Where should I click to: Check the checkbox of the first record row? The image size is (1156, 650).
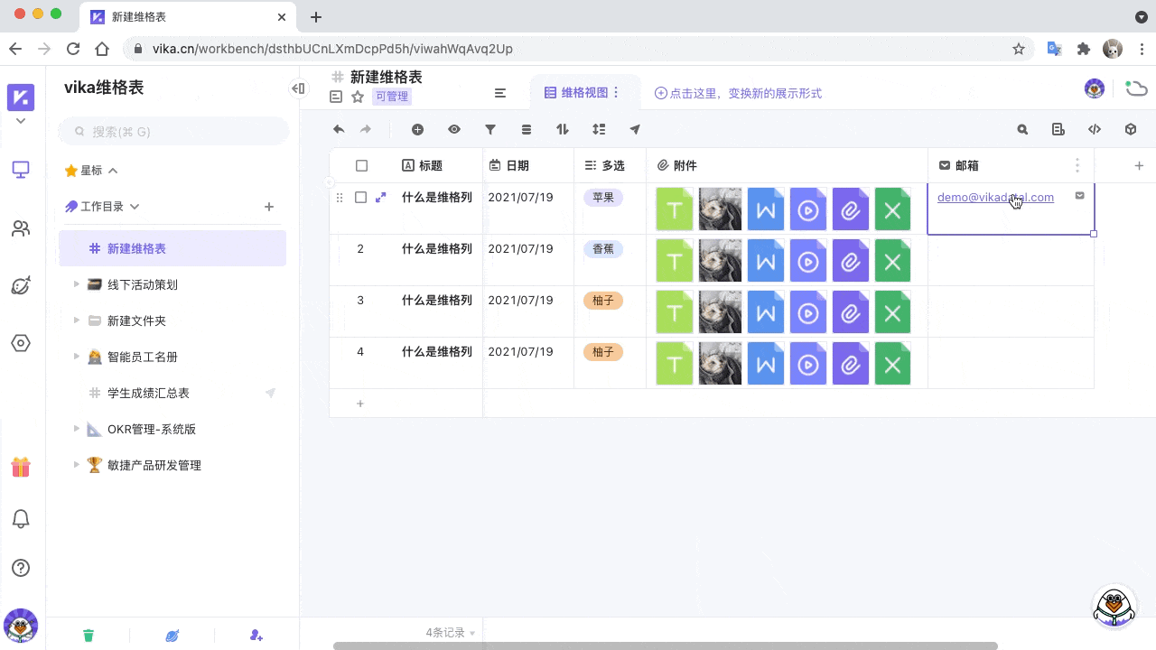click(x=361, y=197)
